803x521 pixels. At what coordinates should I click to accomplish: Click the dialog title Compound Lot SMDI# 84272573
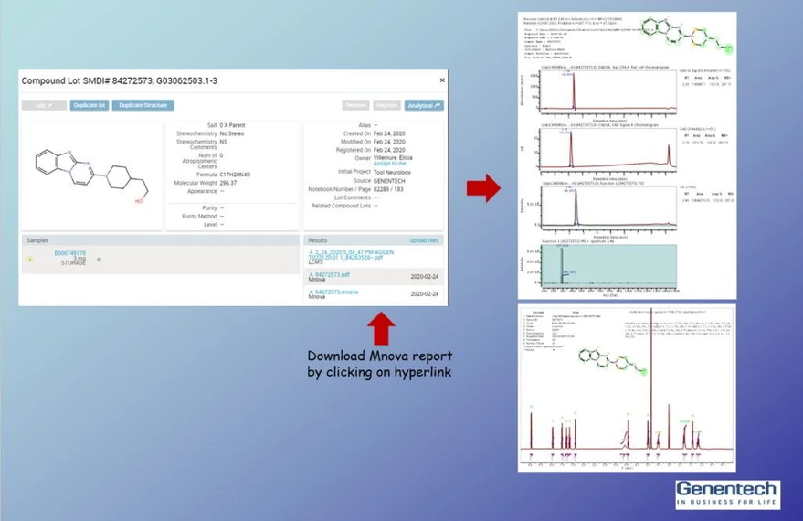coord(120,81)
